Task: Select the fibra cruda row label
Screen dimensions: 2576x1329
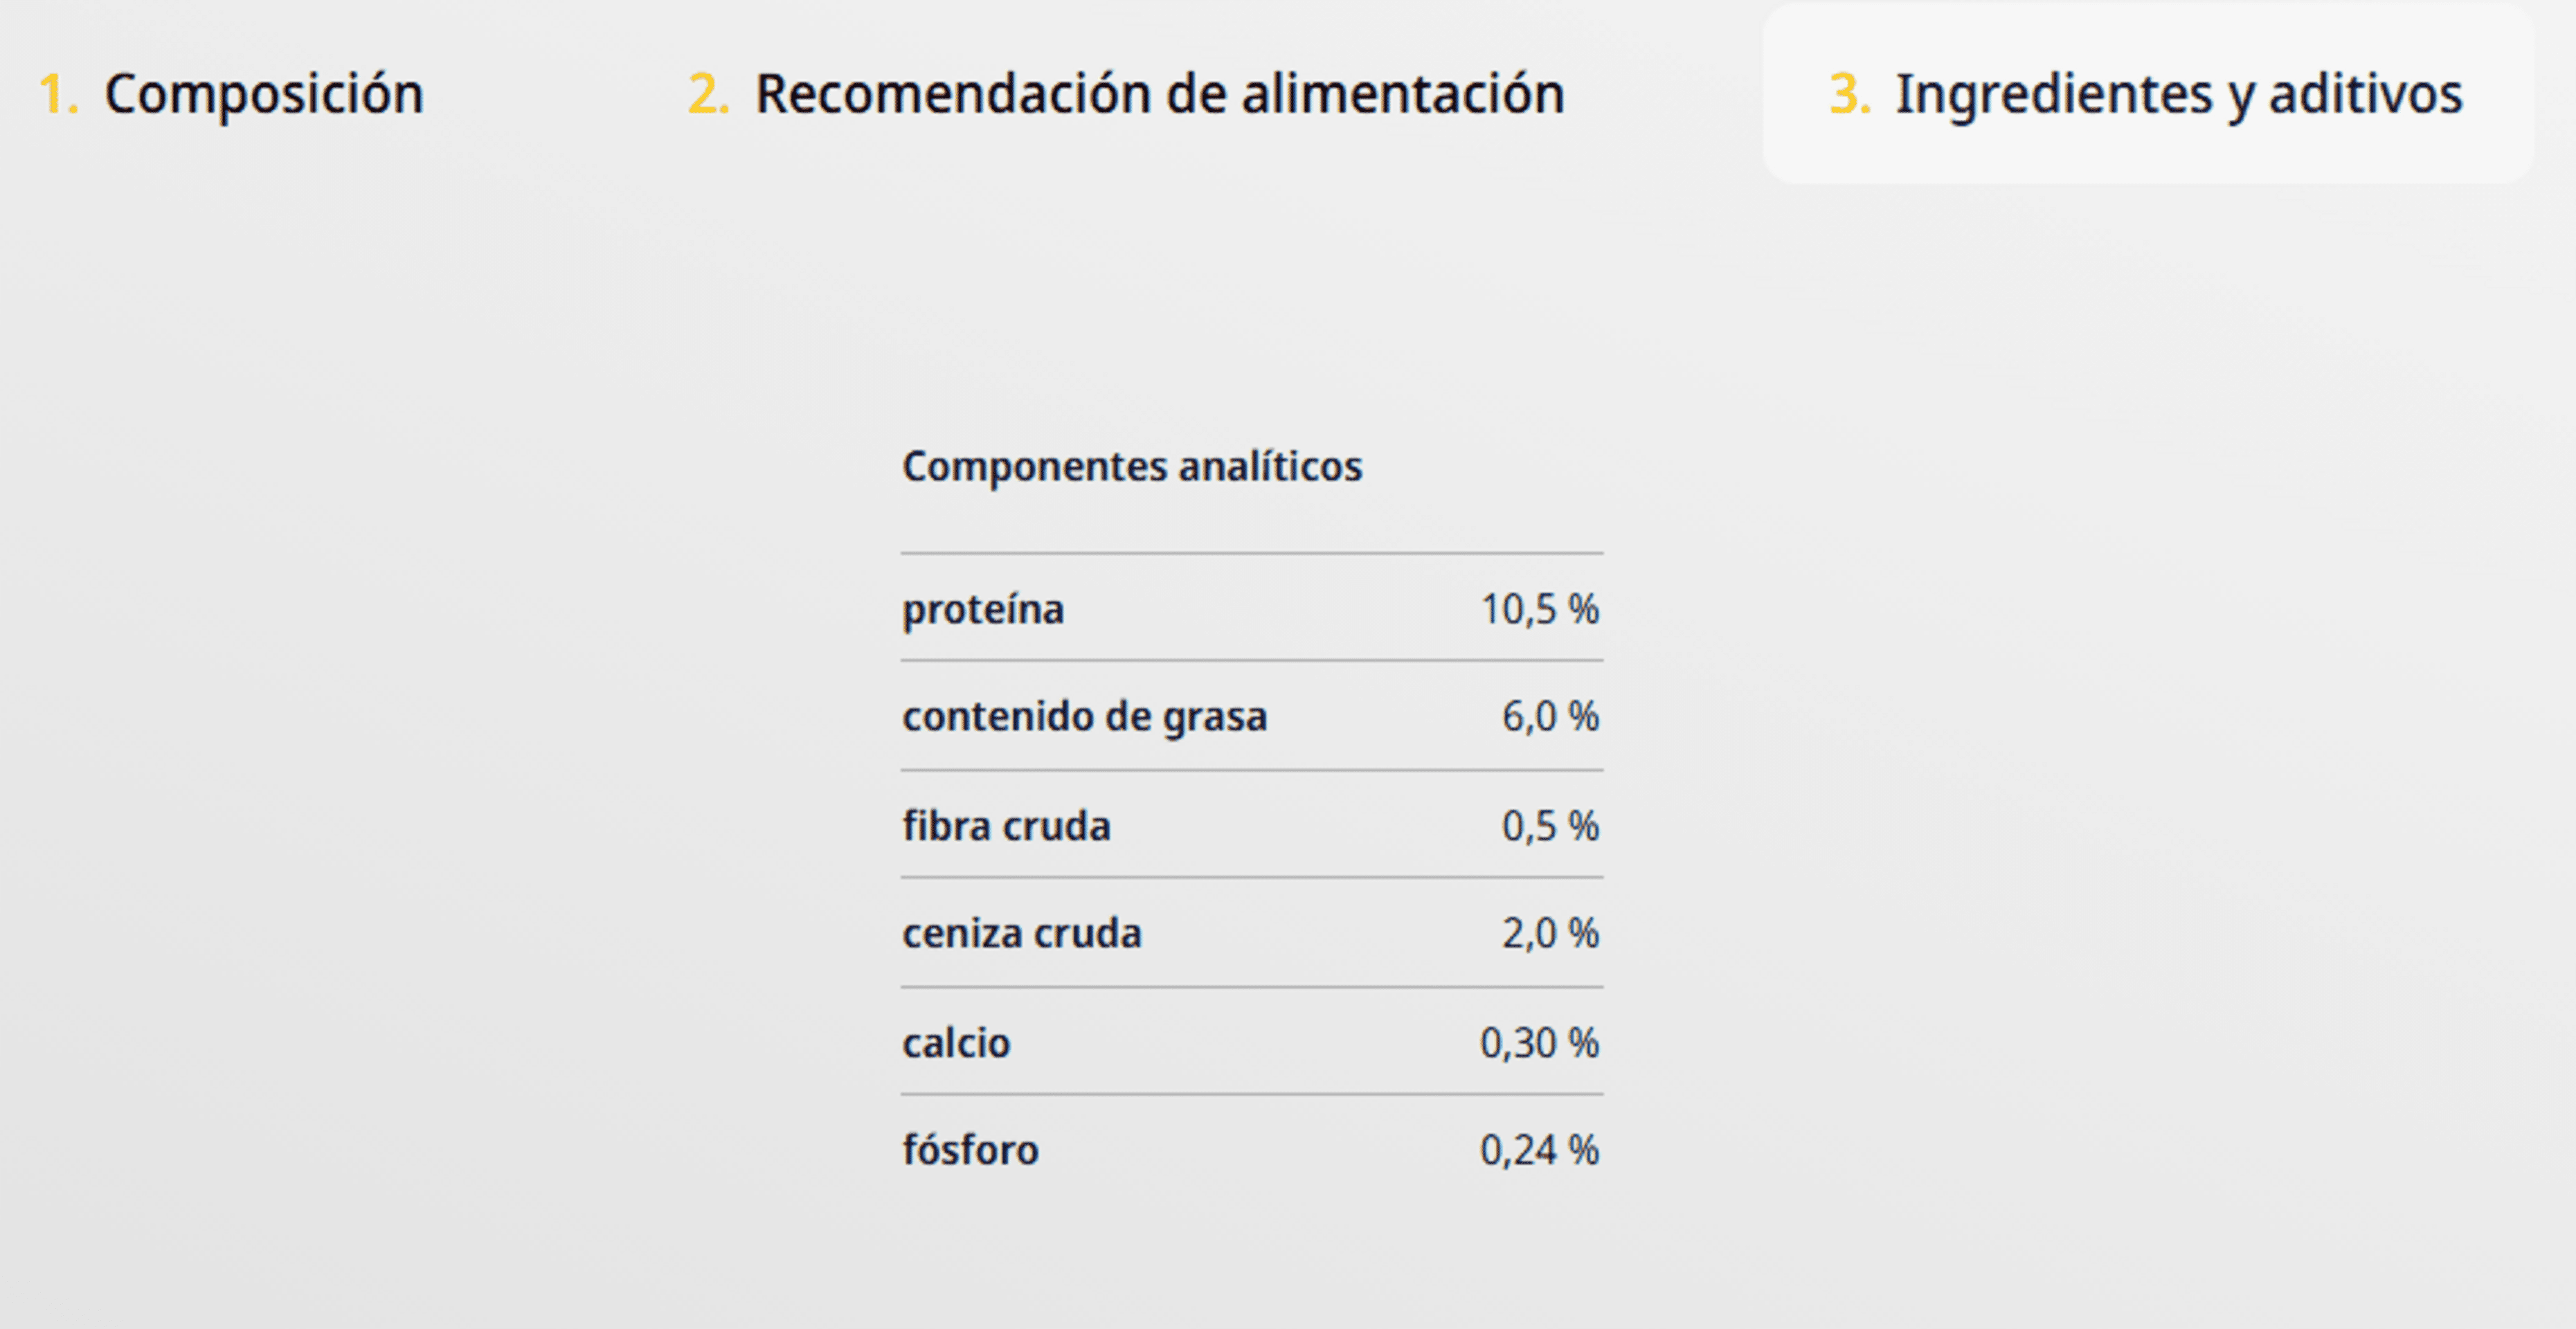Action: click(x=1006, y=826)
